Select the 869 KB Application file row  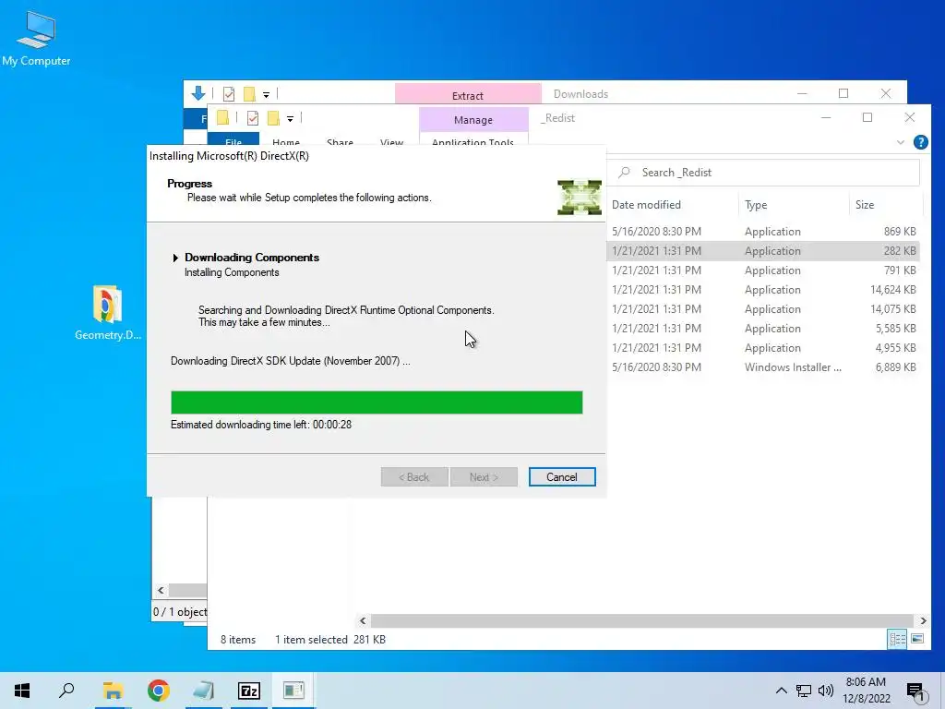point(763,232)
